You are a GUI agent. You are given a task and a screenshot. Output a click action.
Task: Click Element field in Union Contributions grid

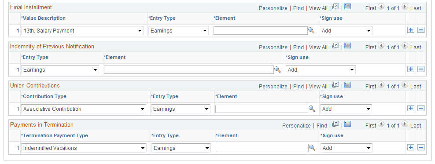pyautogui.click(x=262, y=109)
